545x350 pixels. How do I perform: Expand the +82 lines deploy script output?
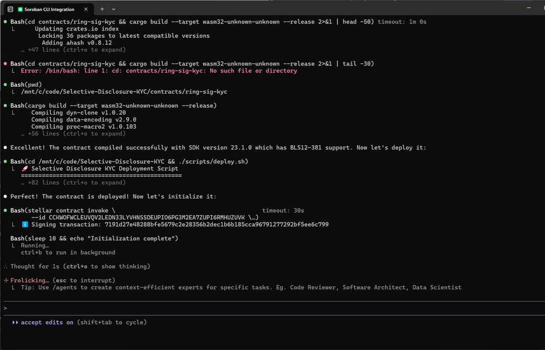click(x=73, y=183)
